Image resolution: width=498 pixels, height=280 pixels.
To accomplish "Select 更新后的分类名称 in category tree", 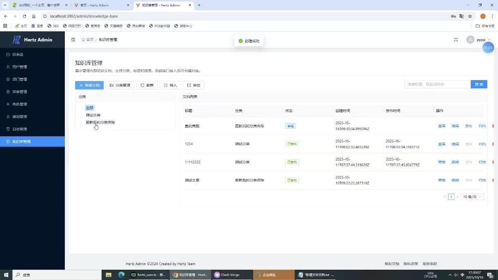I will (100, 122).
